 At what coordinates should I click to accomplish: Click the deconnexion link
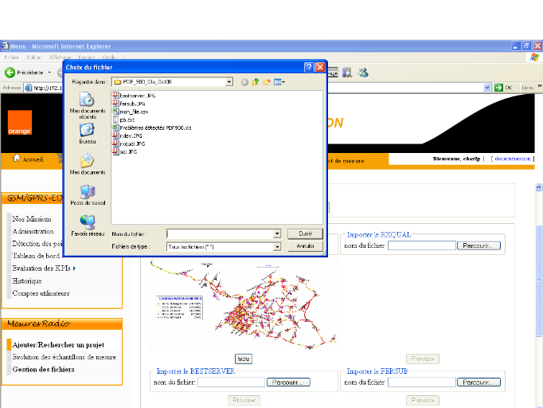[513, 159]
